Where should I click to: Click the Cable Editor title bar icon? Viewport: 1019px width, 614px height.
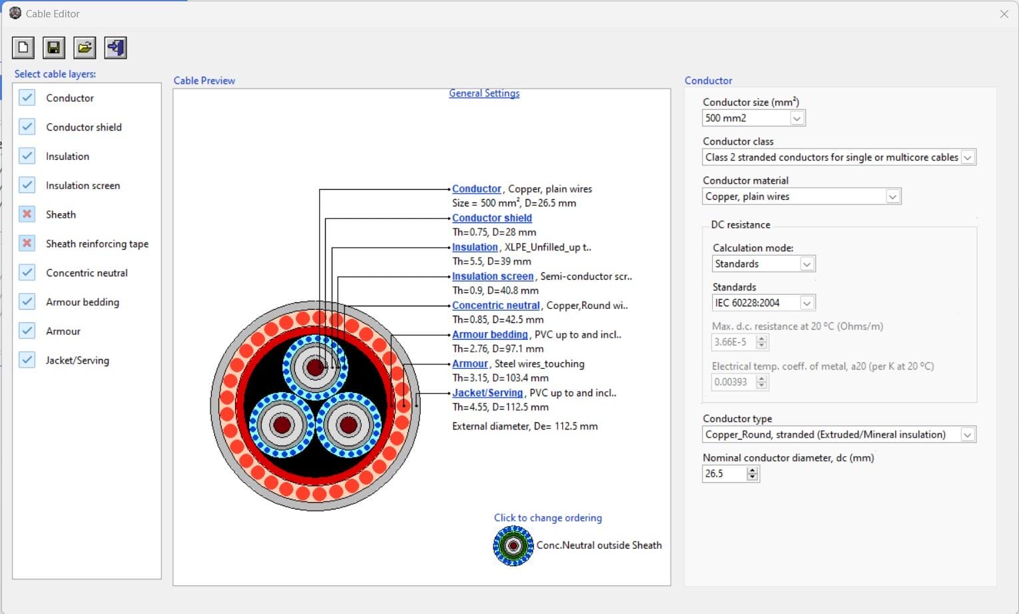15,13
